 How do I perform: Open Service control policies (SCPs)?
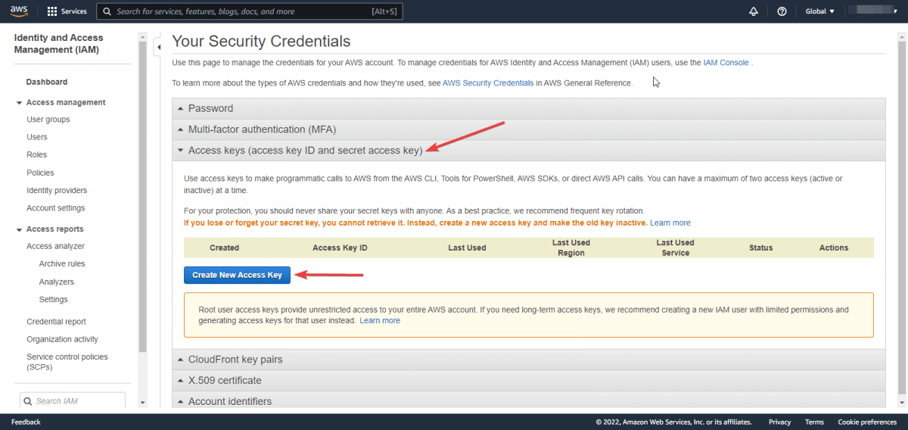pyautogui.click(x=67, y=362)
